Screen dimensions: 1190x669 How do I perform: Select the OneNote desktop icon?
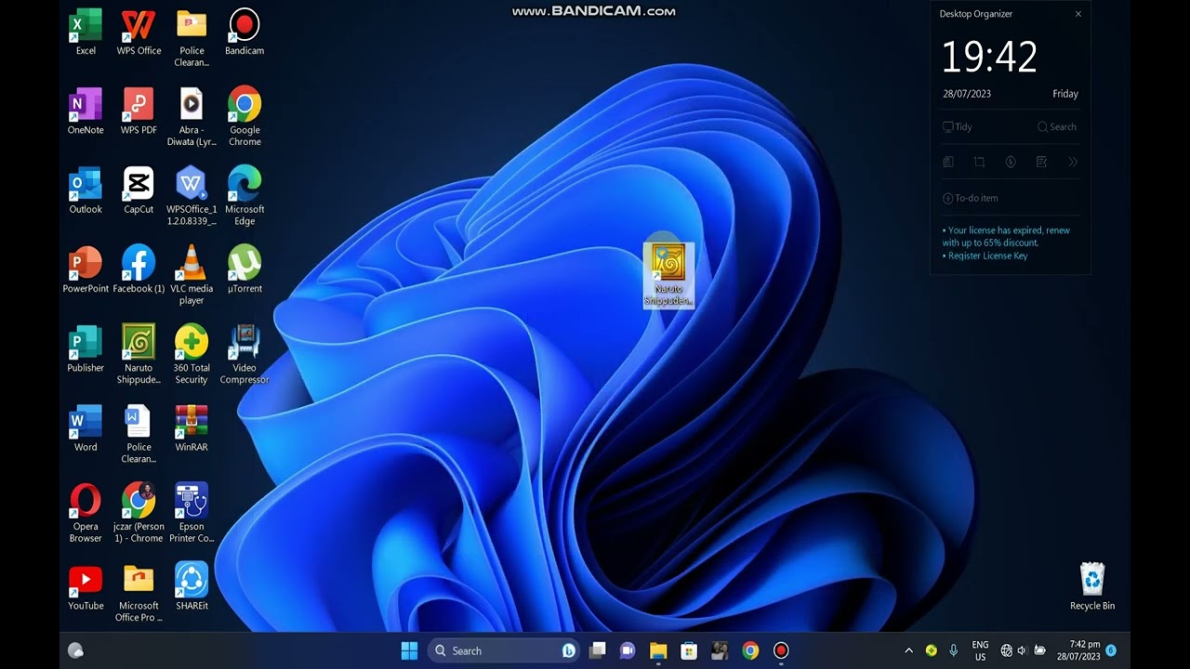click(86, 111)
